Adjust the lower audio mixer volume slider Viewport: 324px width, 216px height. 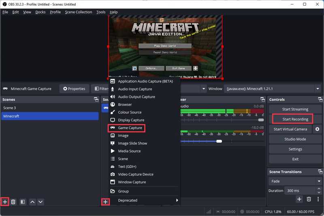click(x=219, y=141)
